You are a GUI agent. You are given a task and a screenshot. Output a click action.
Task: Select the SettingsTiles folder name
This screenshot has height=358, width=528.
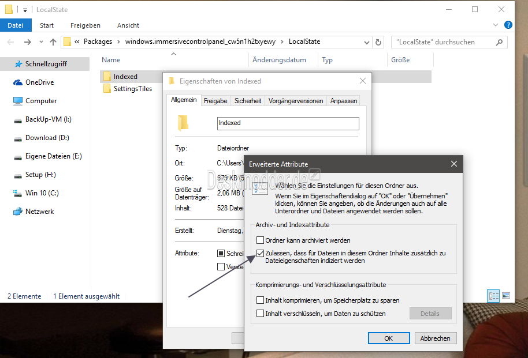click(133, 89)
